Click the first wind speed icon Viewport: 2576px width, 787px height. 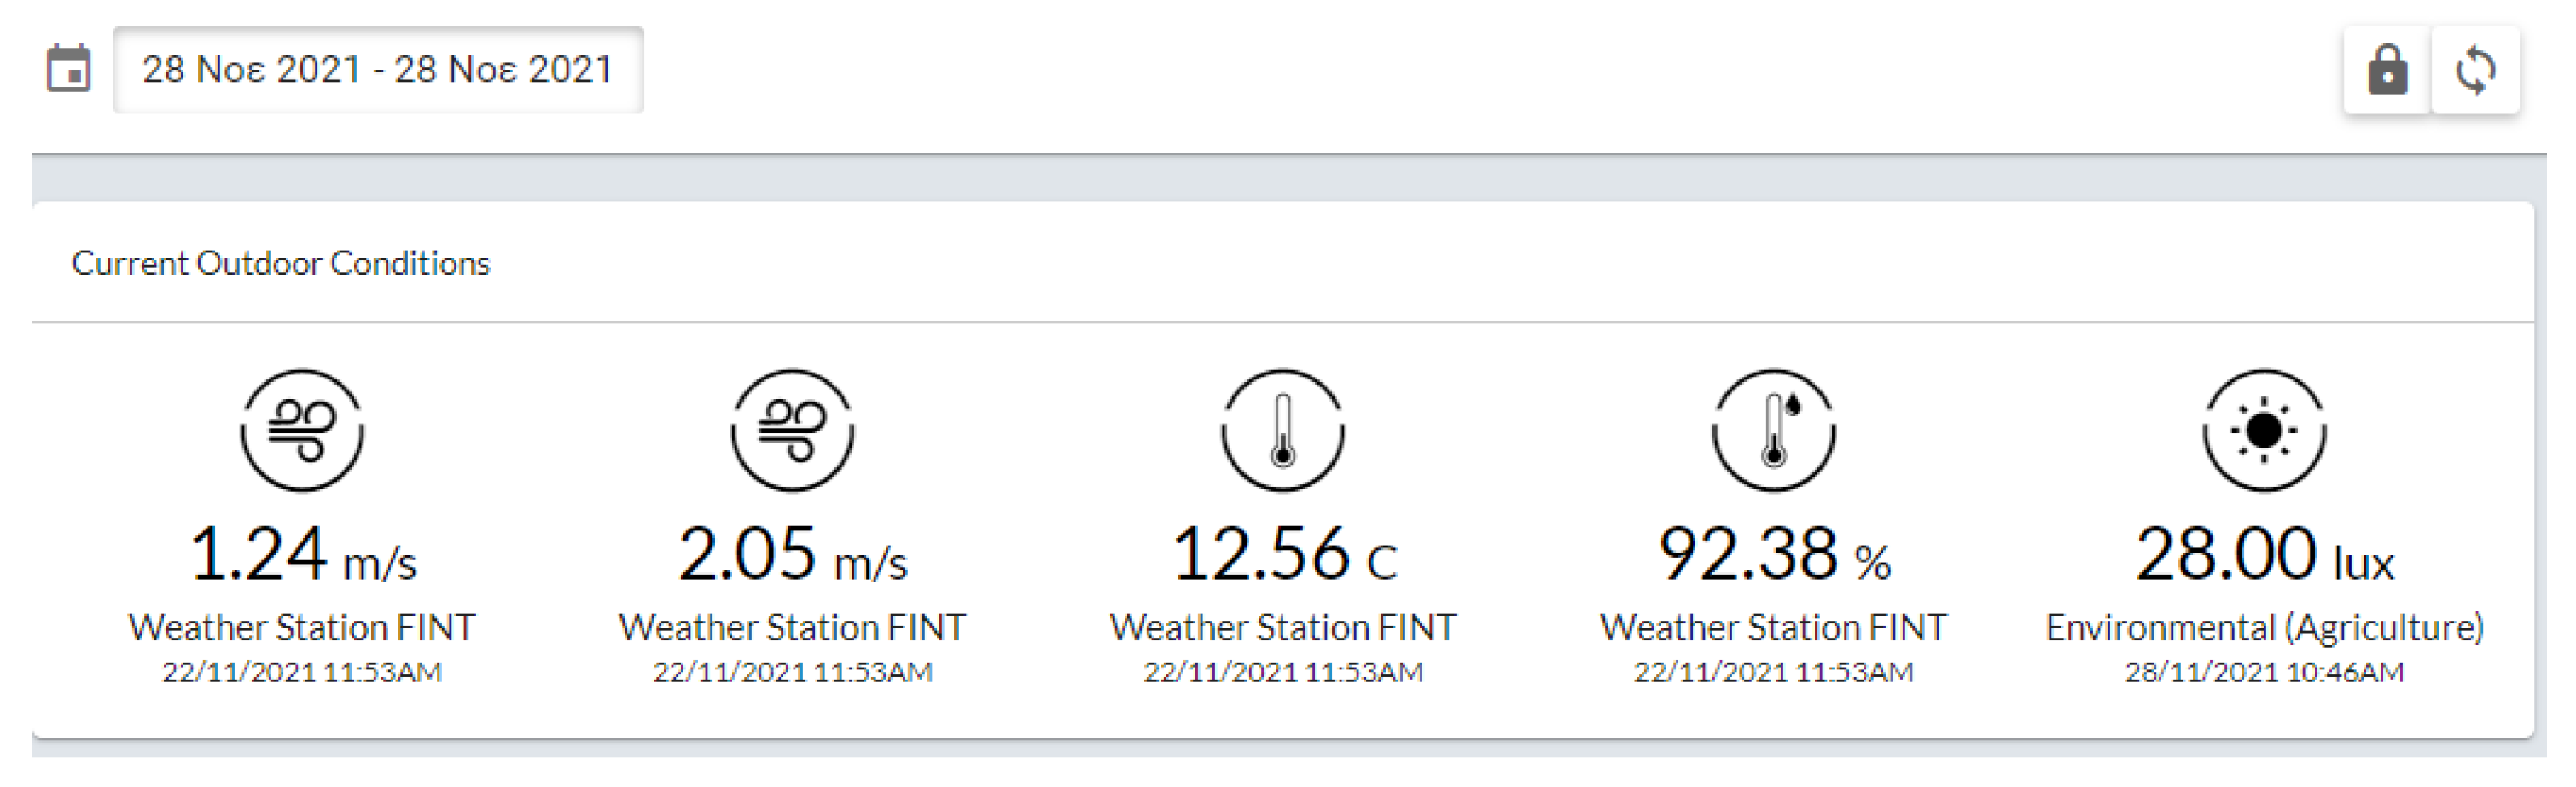pos(302,431)
